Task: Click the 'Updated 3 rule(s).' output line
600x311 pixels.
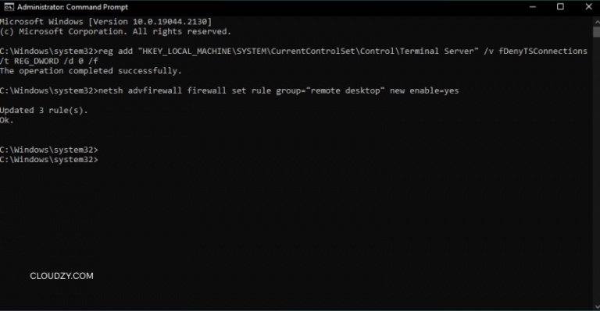Action: 44,110
